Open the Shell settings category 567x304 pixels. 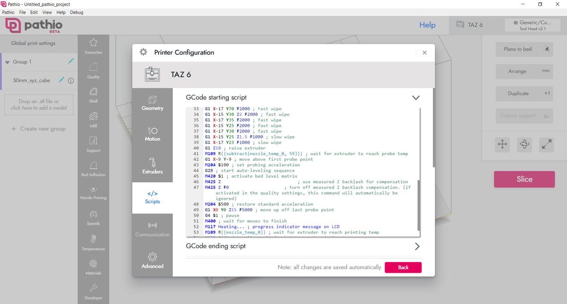[x=93, y=95]
